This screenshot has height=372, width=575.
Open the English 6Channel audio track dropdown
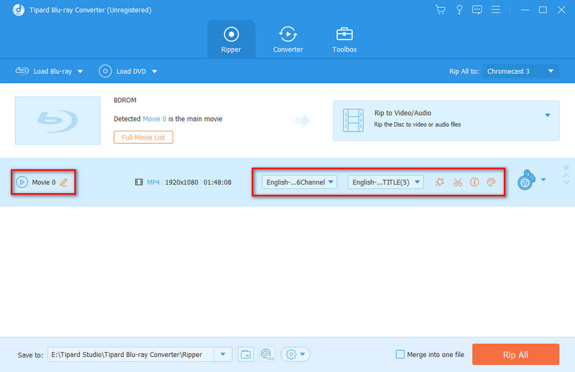click(x=300, y=182)
